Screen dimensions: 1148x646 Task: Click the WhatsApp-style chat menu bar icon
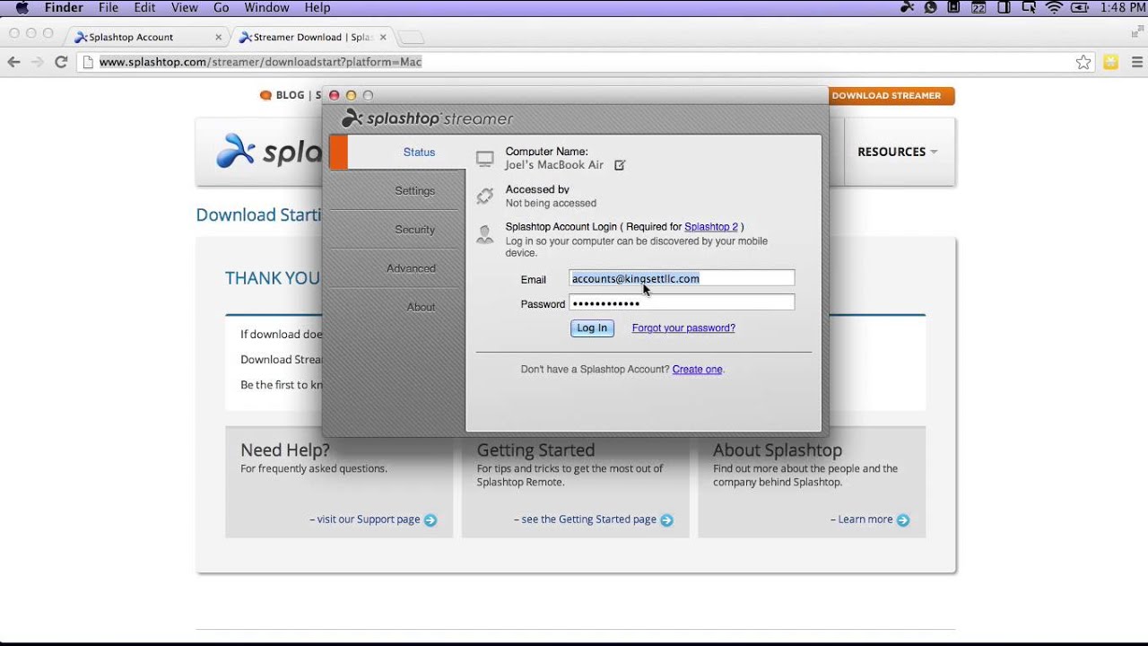(x=931, y=7)
